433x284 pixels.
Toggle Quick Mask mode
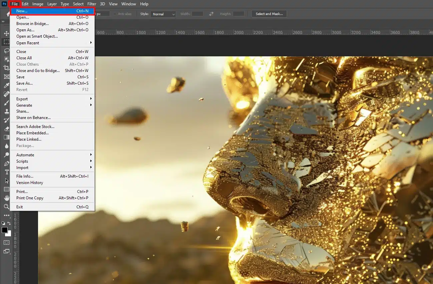pyautogui.click(x=6, y=242)
